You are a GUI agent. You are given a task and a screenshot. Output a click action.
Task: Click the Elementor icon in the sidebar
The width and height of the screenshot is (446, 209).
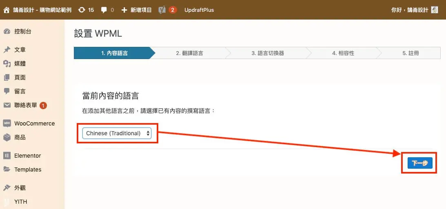click(7, 156)
